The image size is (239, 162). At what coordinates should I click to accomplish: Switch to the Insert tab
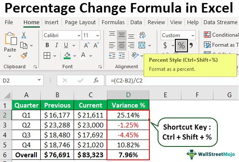point(52,22)
